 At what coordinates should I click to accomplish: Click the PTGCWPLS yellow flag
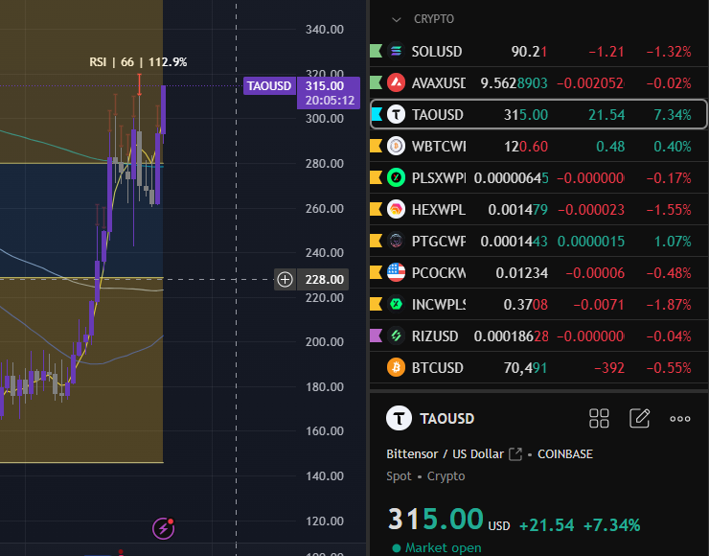(x=377, y=242)
